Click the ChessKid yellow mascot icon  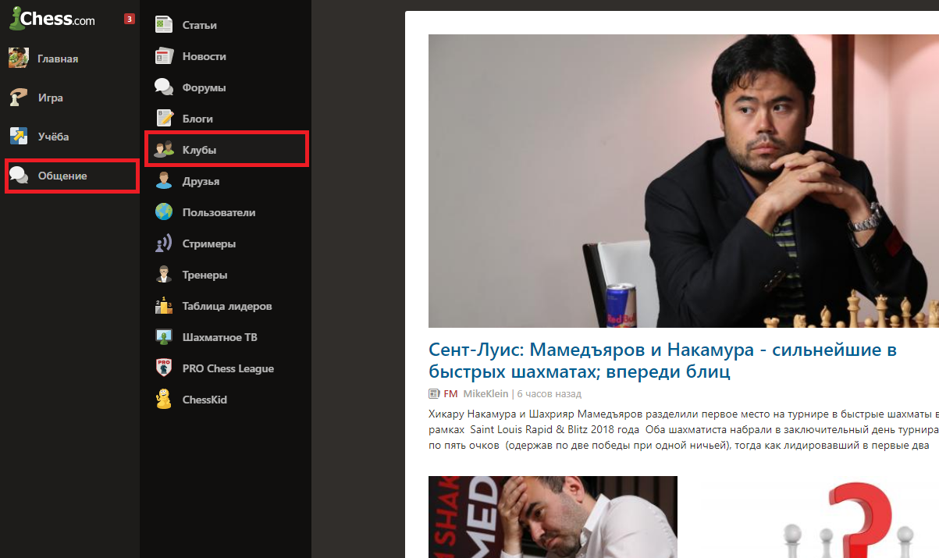164,400
